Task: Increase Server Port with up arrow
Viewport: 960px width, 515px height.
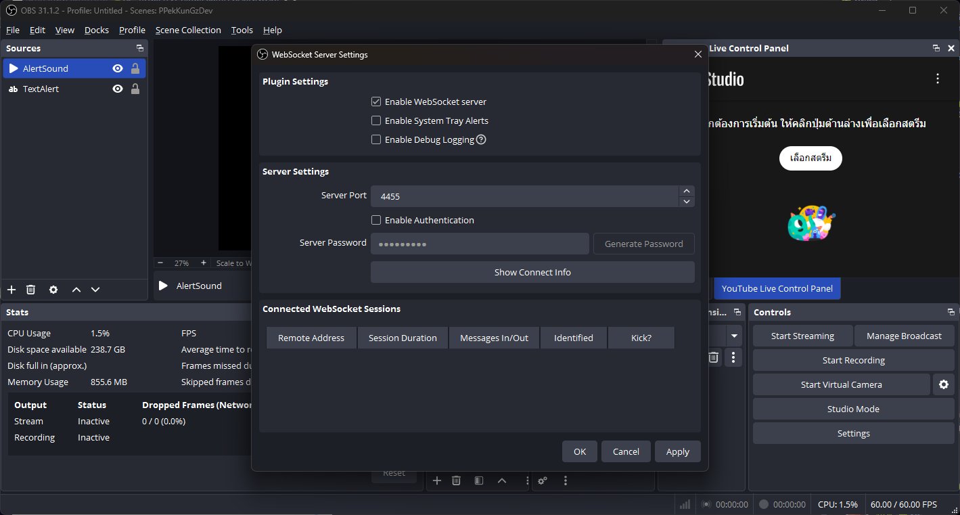Action: (687, 192)
